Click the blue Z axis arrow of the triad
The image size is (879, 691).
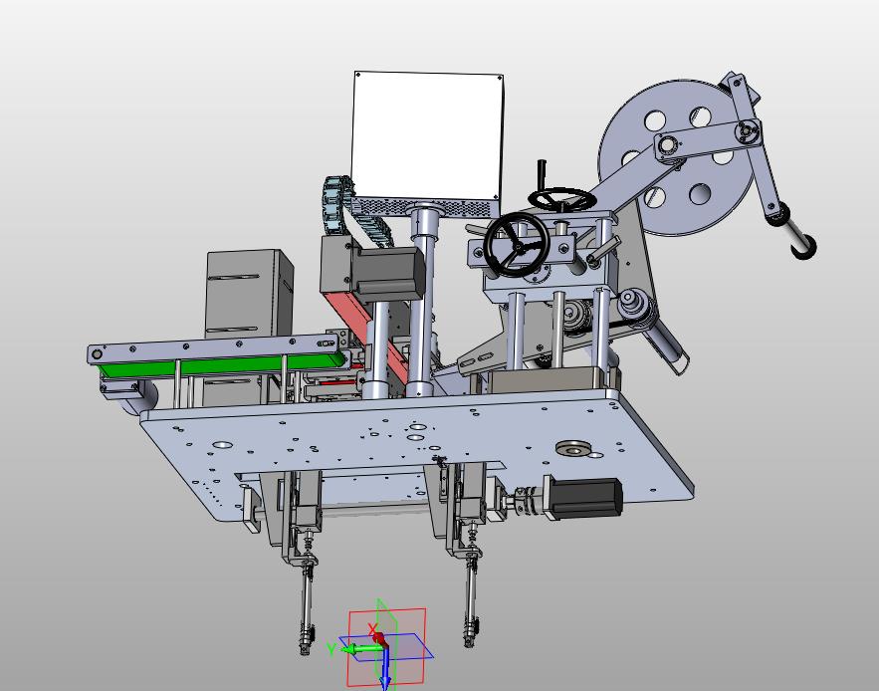[x=385, y=668]
